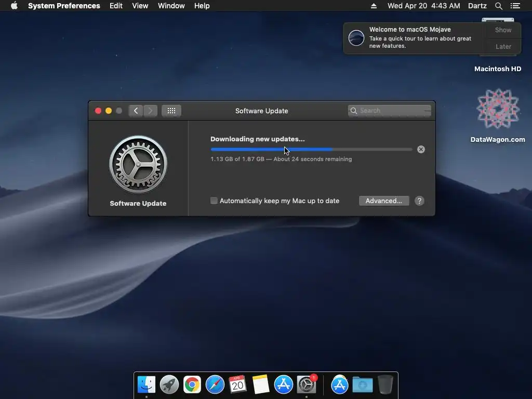Open the System Preferences menu

(x=64, y=6)
